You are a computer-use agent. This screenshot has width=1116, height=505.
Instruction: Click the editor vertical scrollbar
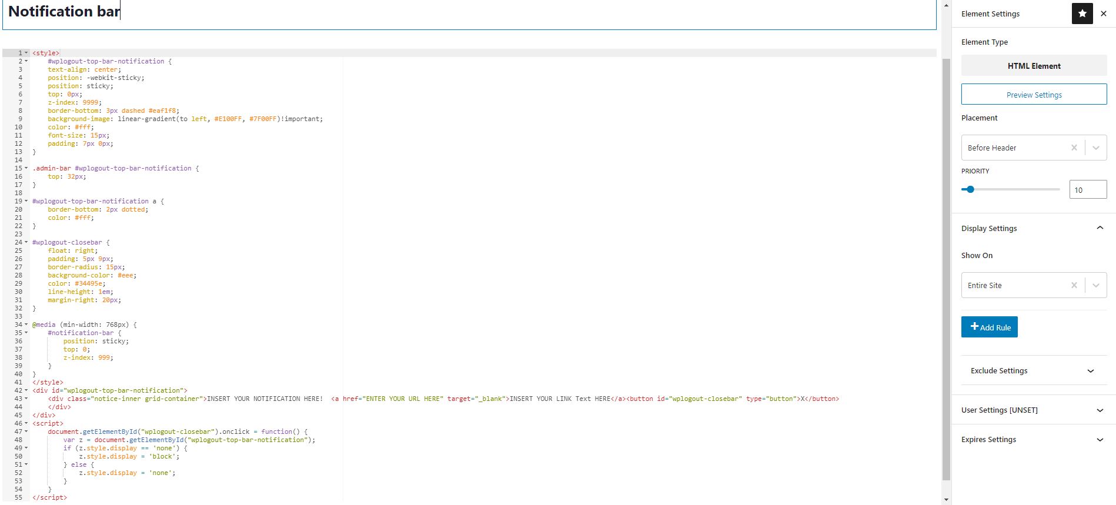tap(946, 265)
